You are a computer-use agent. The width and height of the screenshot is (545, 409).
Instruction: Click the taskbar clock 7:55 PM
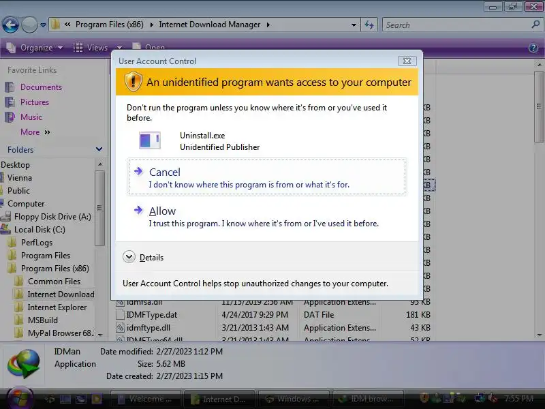(x=518, y=398)
